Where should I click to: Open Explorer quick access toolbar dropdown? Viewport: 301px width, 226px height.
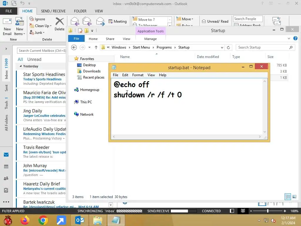92,31
